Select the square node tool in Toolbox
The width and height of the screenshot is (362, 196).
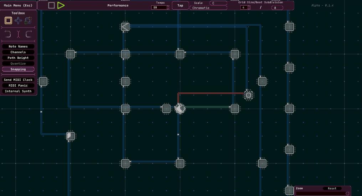[x=8, y=21]
